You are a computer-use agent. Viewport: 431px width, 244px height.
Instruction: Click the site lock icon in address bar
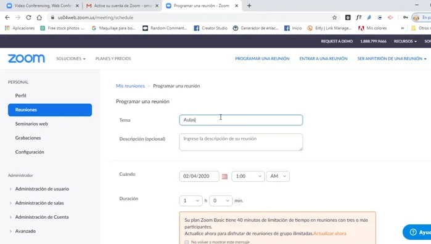pos(52,18)
